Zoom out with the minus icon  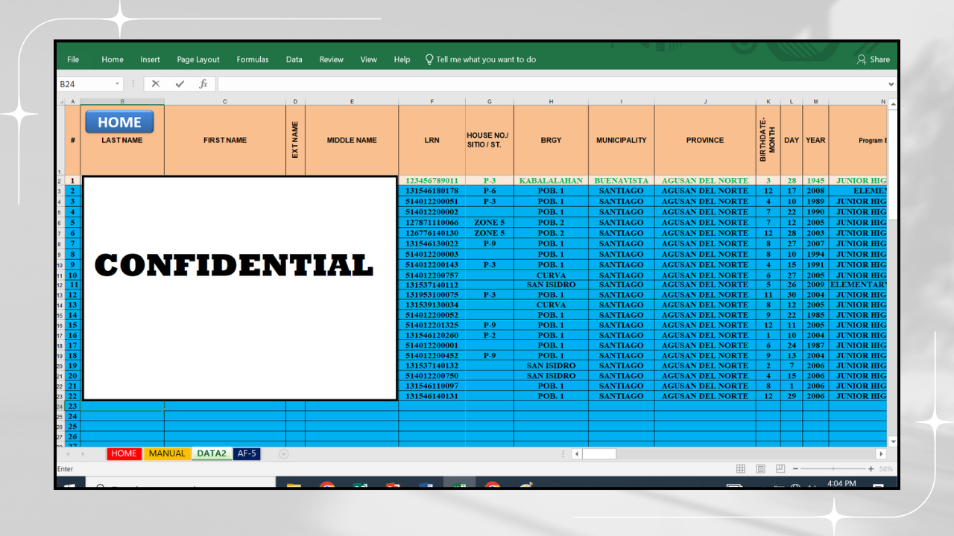pyautogui.click(x=795, y=469)
